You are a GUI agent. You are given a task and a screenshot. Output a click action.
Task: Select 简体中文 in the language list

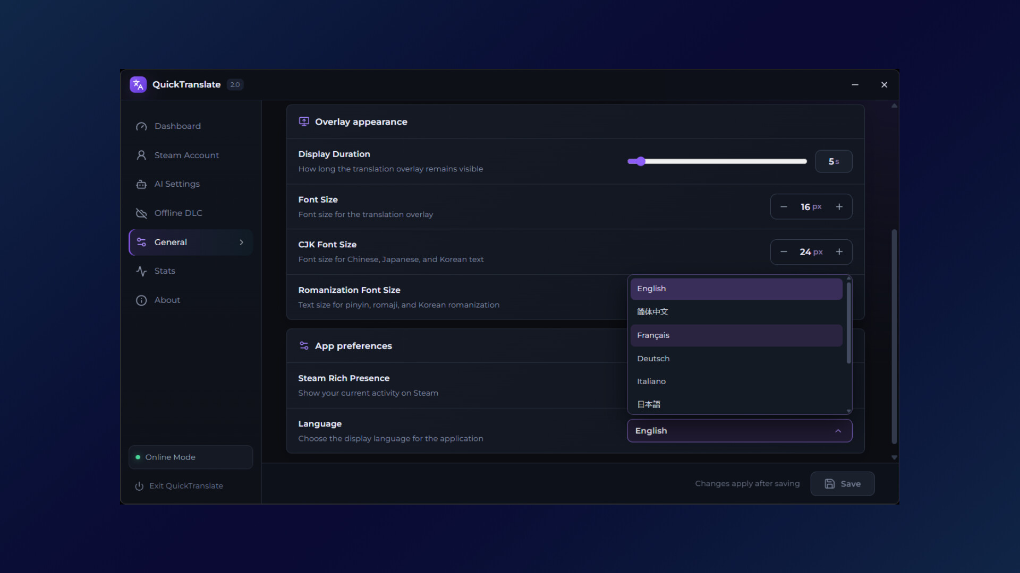click(736, 312)
